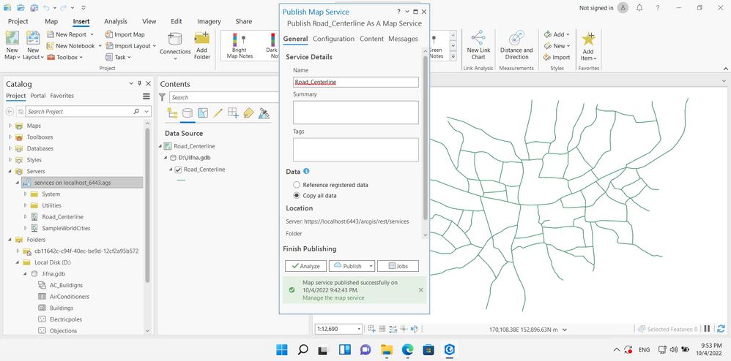Open the Catalog pane hamburger menu
Viewport: 731px width, 361px height.
(146, 96)
